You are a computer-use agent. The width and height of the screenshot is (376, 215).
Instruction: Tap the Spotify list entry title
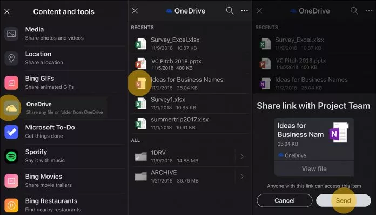(36, 152)
